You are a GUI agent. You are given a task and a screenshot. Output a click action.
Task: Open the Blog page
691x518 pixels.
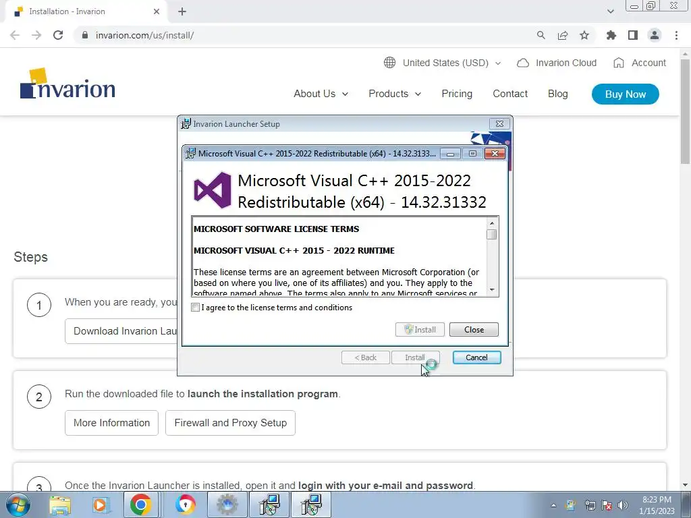click(x=558, y=94)
